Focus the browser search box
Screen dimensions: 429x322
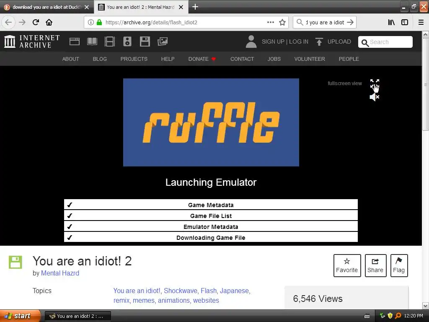point(325,22)
